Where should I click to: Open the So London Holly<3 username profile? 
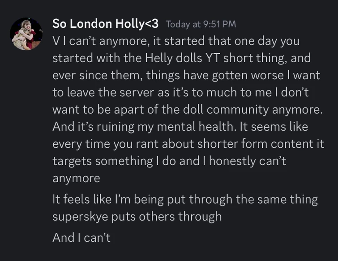point(106,24)
